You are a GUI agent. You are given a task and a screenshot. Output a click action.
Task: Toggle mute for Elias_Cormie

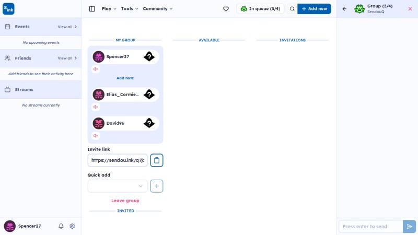coord(96,107)
